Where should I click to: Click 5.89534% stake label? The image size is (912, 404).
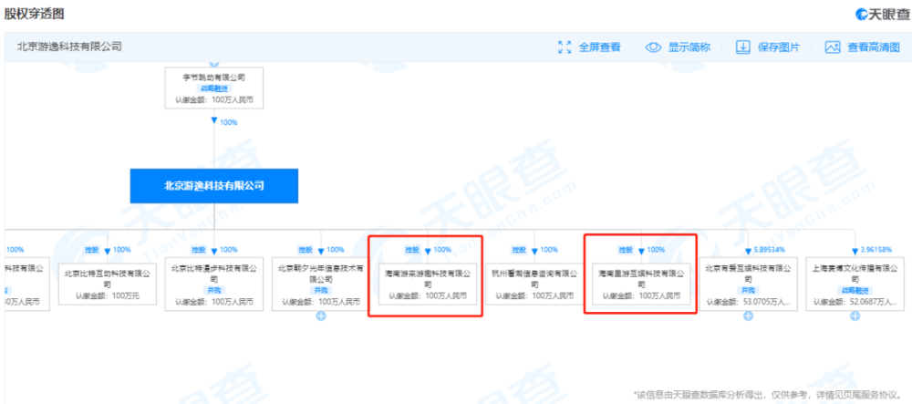pos(770,250)
